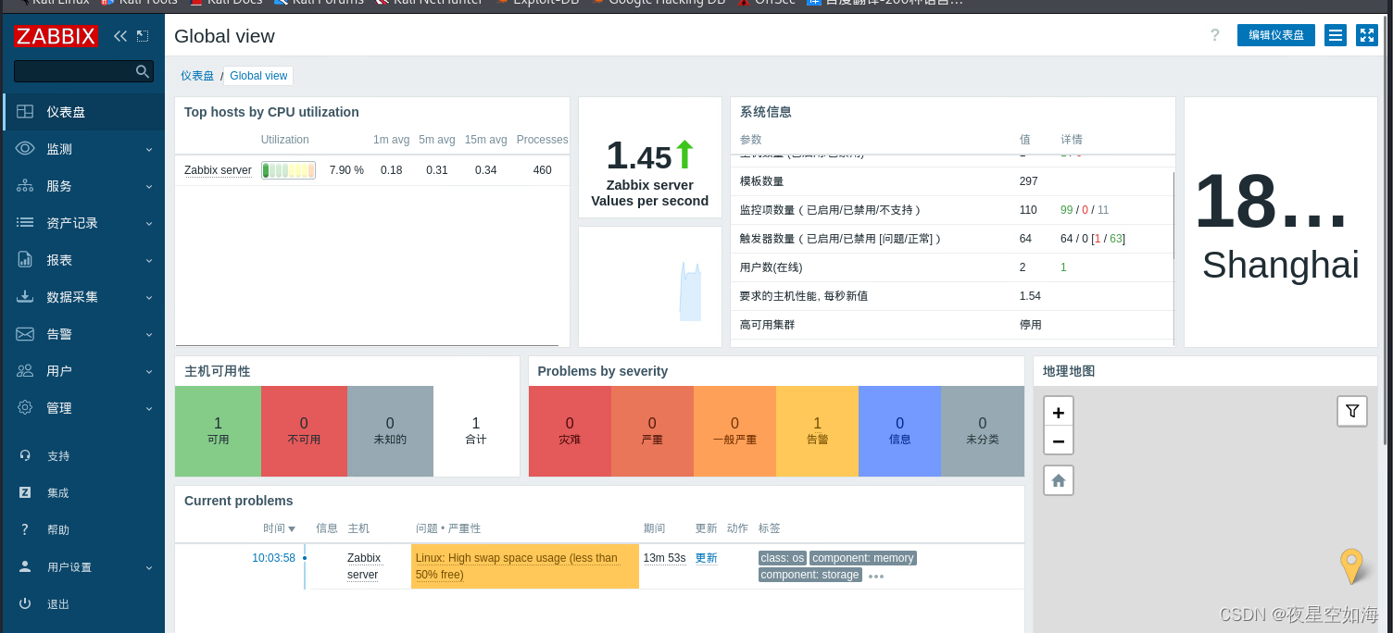Expand the 告警 menu chevron
1393x633 pixels.
click(149, 334)
